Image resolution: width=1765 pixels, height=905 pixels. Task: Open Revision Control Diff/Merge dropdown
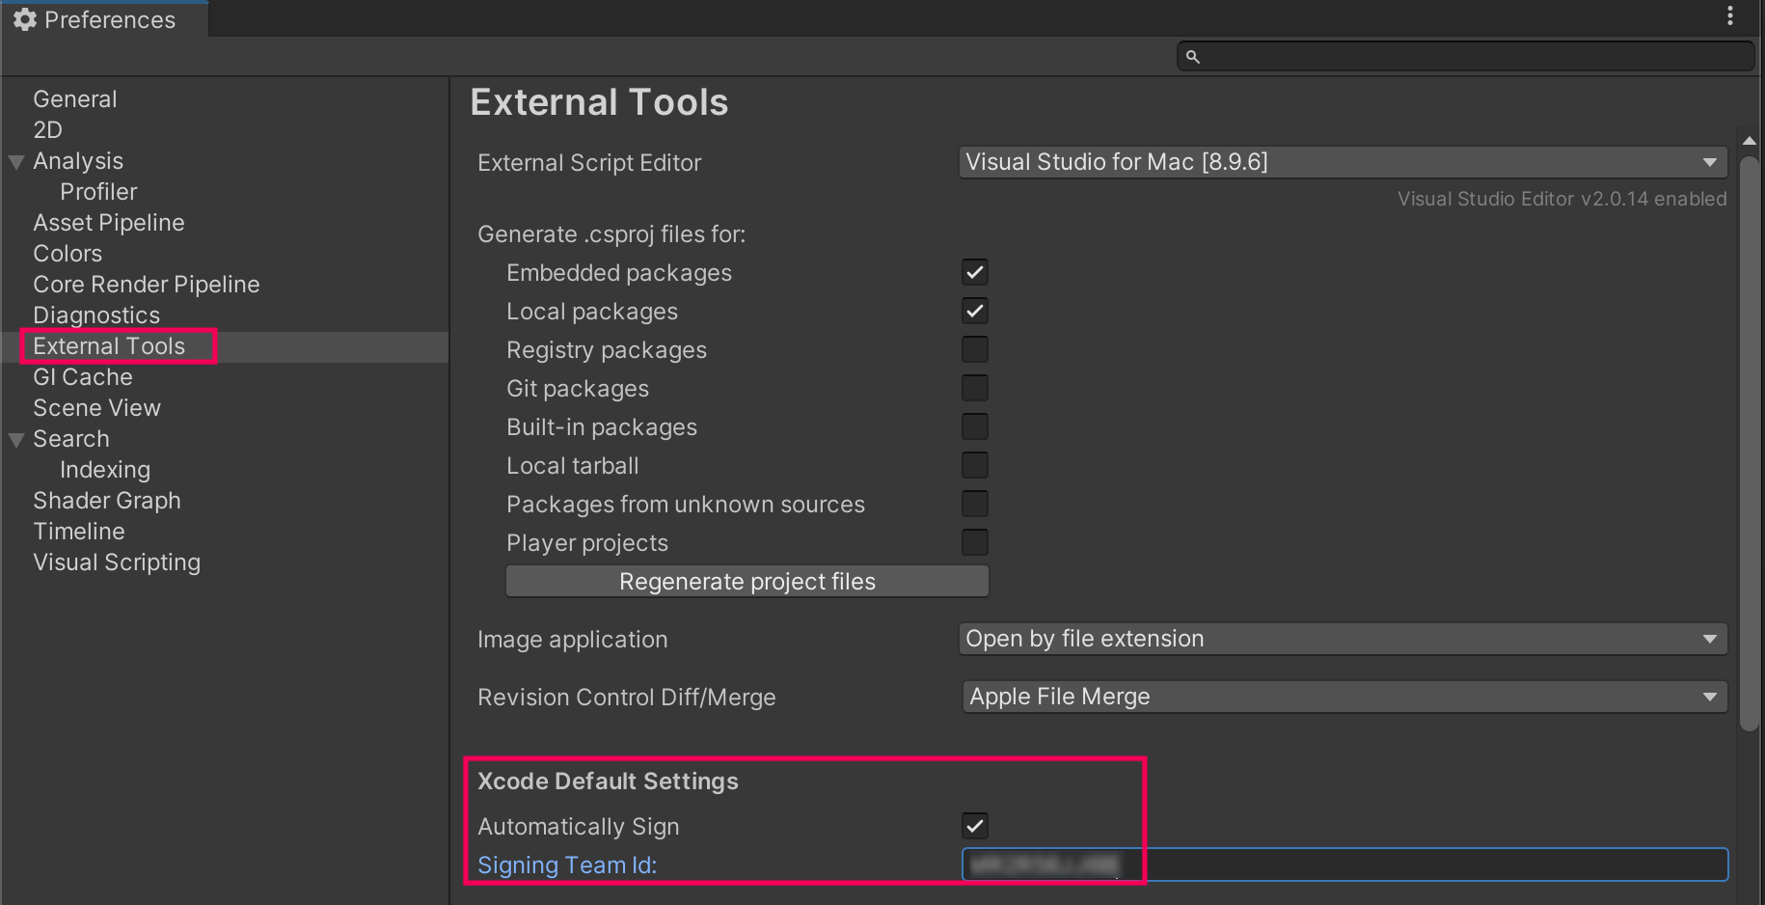[1344, 697]
